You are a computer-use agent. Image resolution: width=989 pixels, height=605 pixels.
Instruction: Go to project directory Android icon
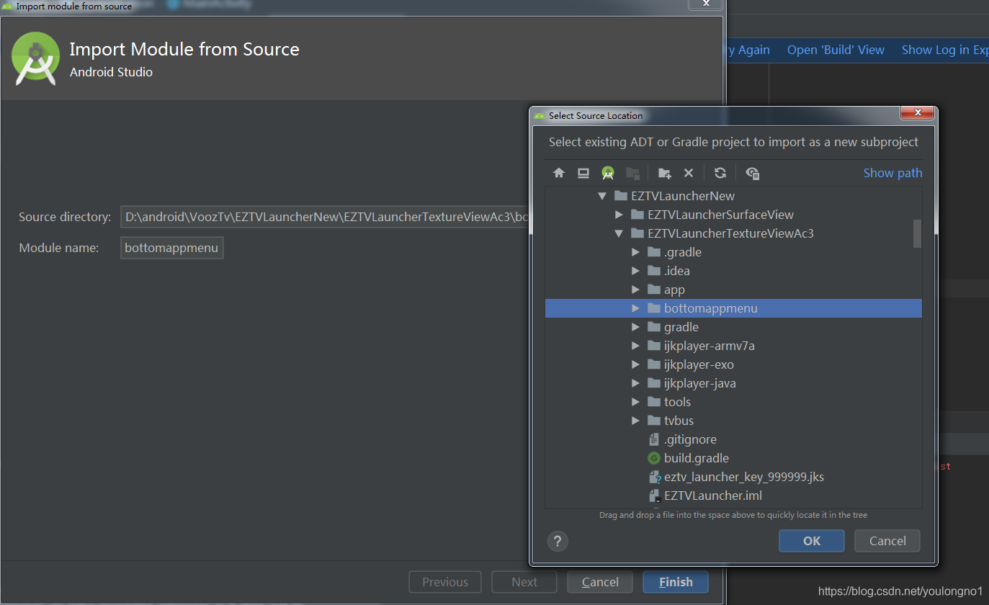pos(608,173)
